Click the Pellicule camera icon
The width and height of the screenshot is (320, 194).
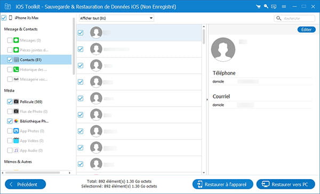pos(16,102)
